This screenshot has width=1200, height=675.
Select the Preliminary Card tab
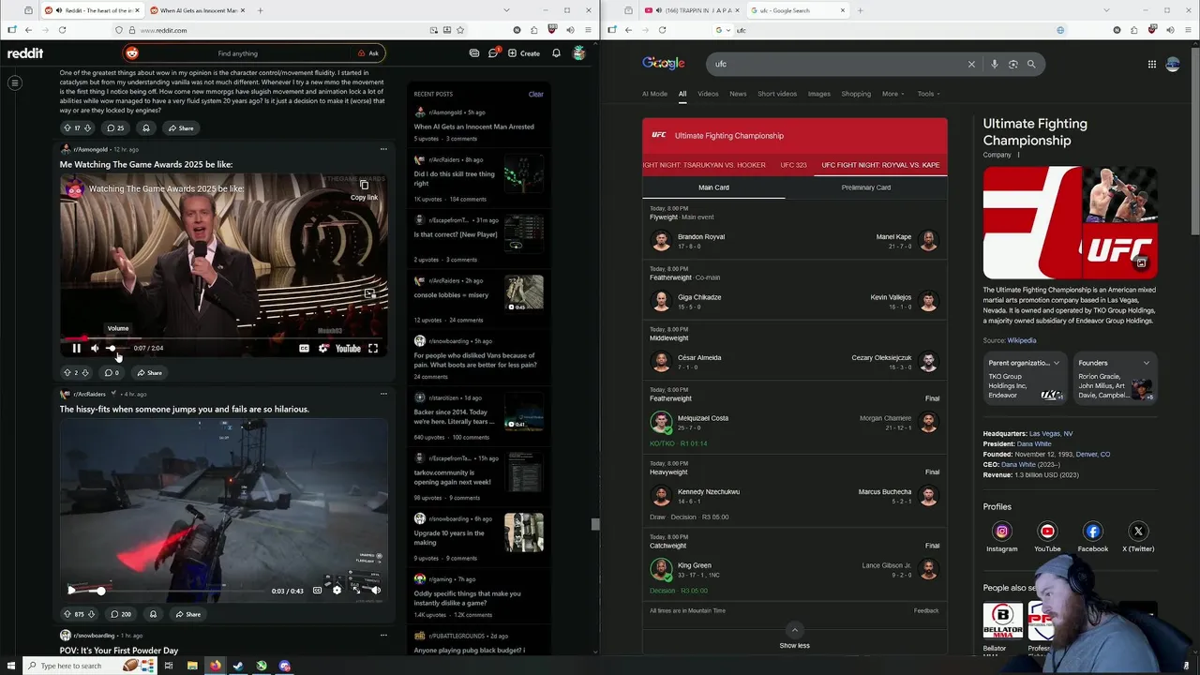click(x=866, y=187)
